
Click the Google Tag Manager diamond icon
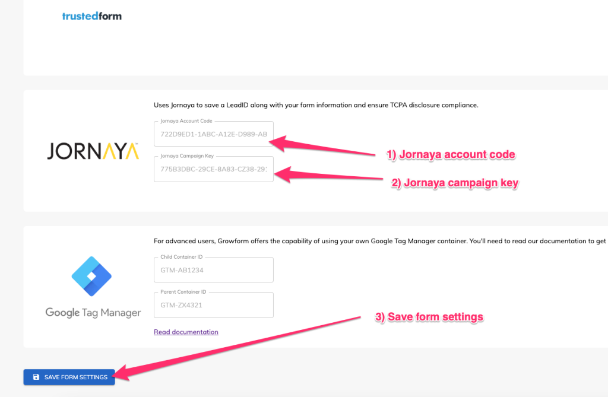91,276
